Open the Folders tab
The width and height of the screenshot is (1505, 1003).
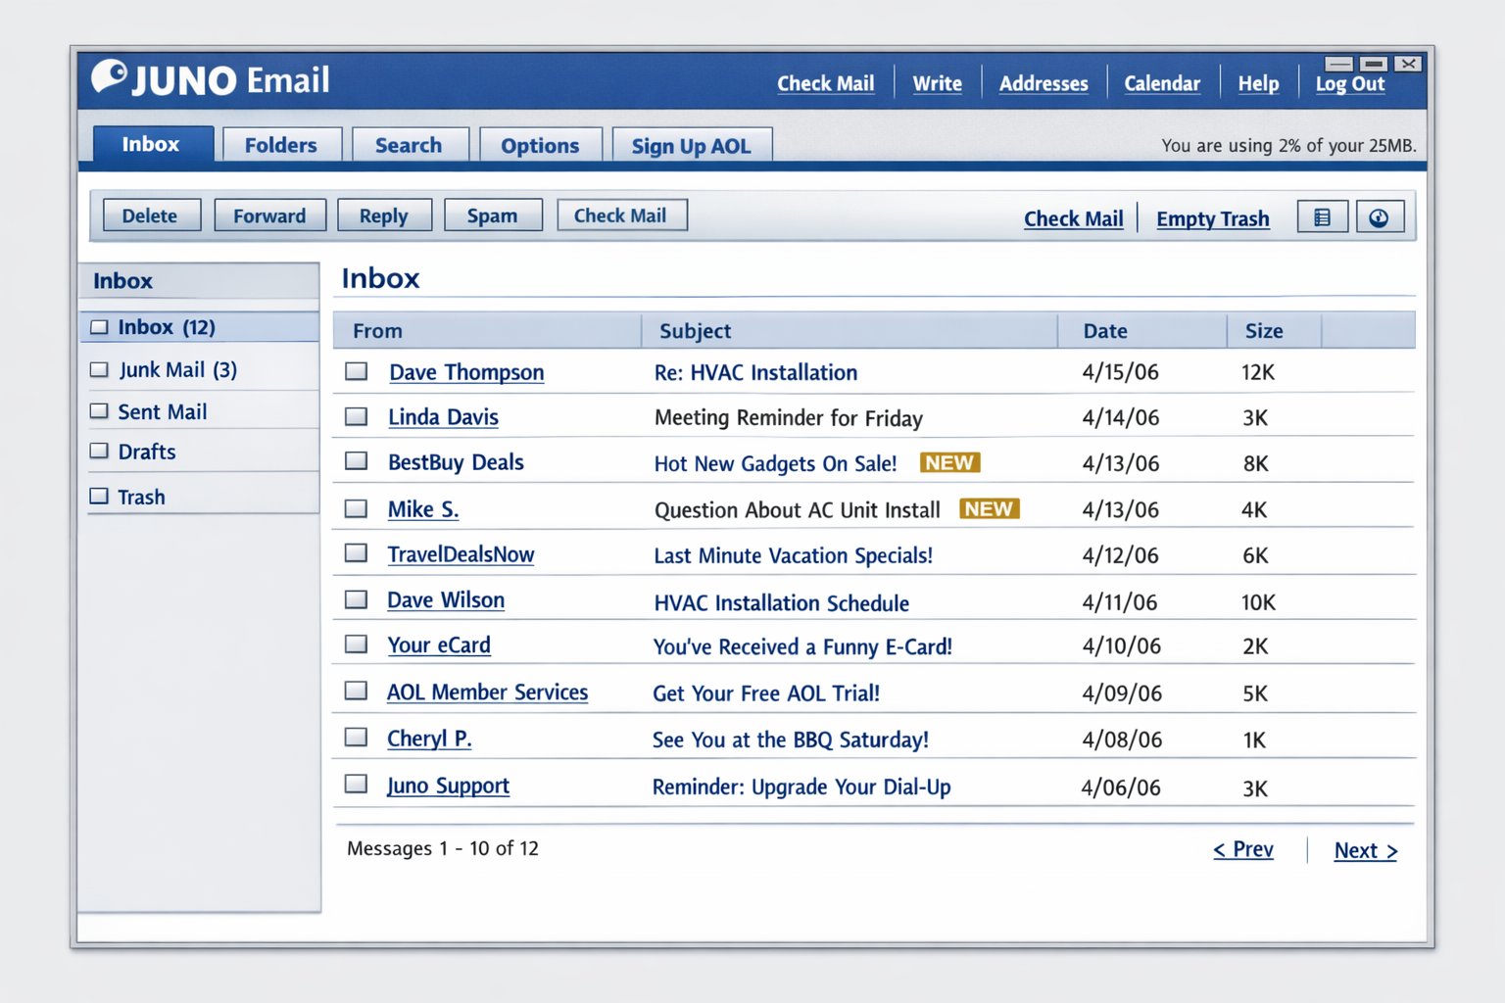(x=281, y=145)
